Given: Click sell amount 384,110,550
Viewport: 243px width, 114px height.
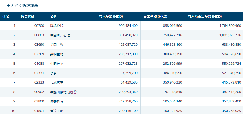Looking at the screenshot, I should (x=173, y=73).
